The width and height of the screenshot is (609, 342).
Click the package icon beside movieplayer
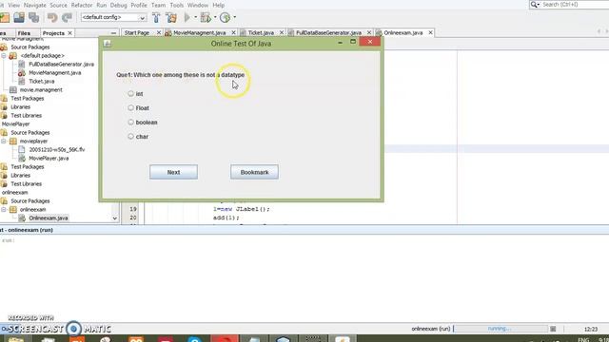coord(13,142)
